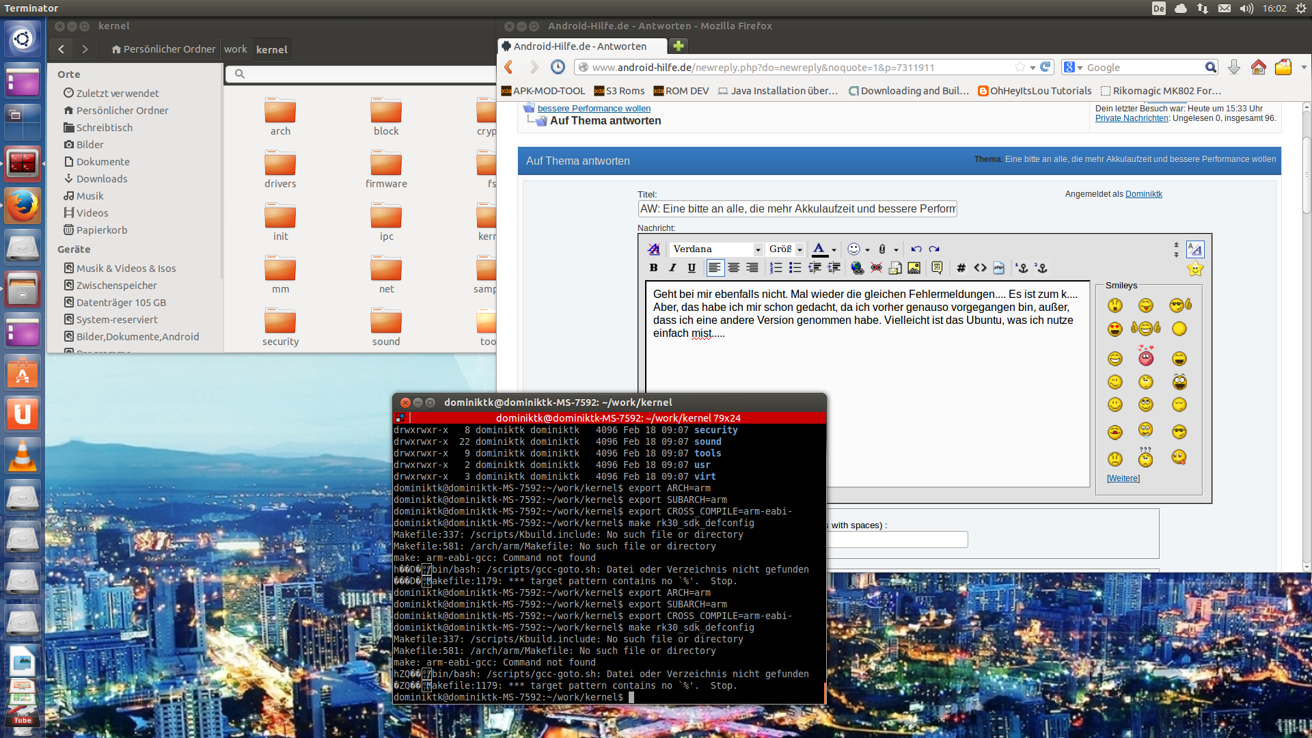
Task: Apply the current black text color
Action: click(x=819, y=249)
